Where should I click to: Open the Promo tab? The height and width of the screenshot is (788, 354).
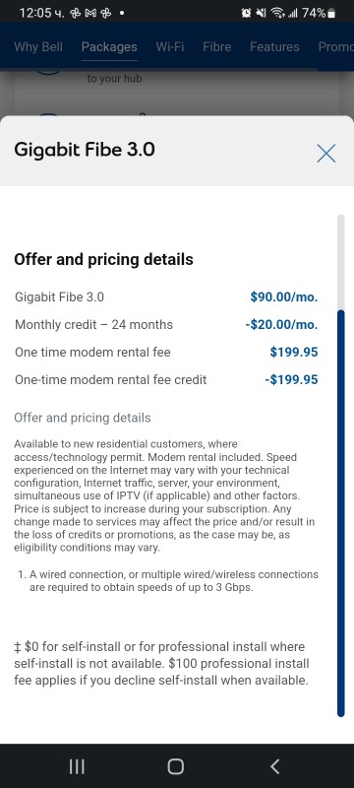click(336, 46)
